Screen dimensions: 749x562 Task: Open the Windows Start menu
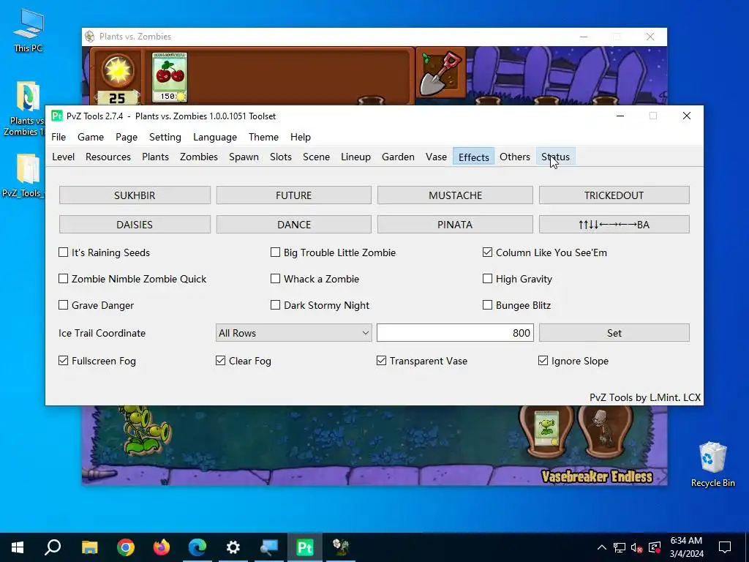(x=18, y=547)
